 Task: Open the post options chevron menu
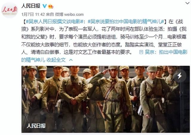(187, 3)
